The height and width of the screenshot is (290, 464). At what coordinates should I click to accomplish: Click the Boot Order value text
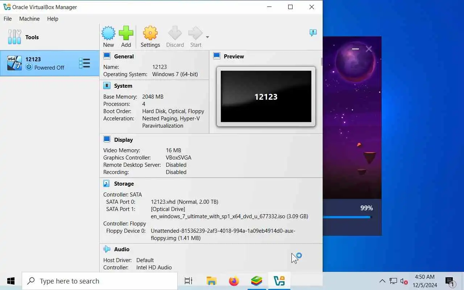click(173, 111)
